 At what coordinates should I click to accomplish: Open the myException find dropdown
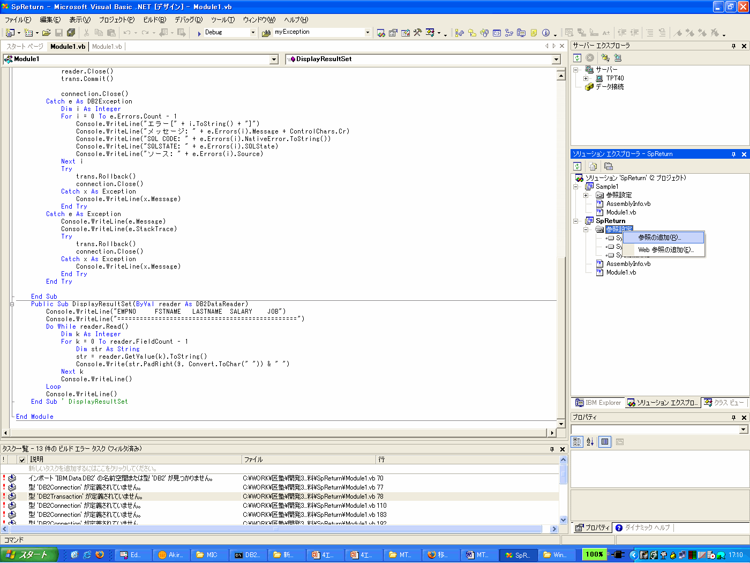point(367,32)
